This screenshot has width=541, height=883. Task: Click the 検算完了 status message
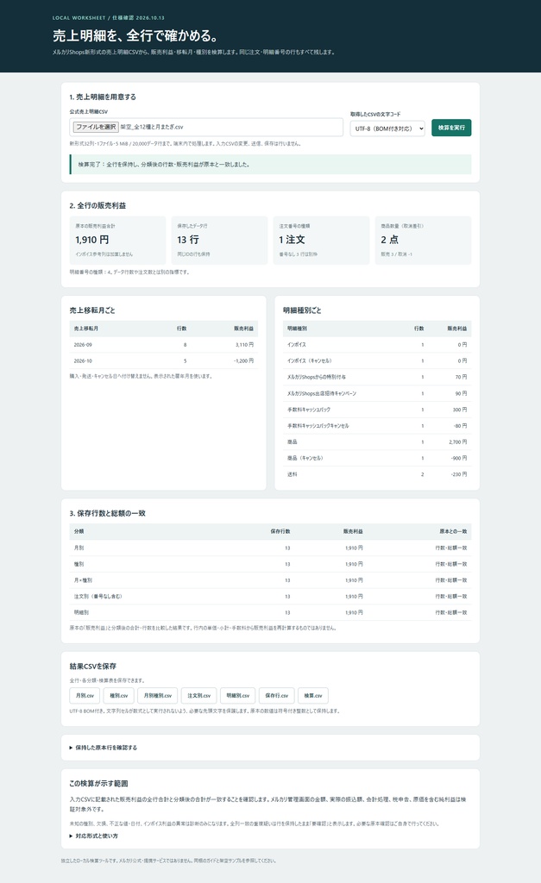click(271, 165)
